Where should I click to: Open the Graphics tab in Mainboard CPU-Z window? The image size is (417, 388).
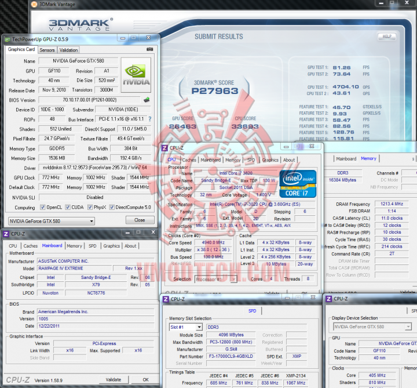(x=111, y=246)
